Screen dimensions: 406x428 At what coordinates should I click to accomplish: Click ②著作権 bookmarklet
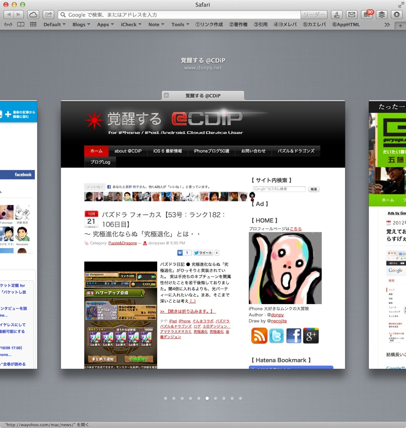point(238,24)
